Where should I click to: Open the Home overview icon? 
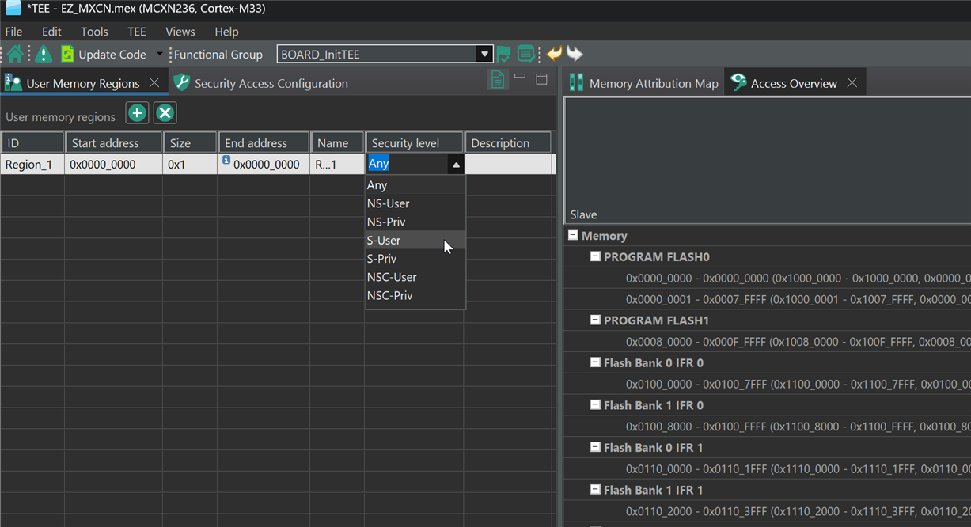tap(15, 54)
